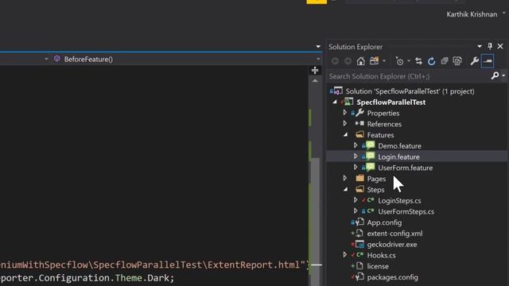This screenshot has height=286, width=509.
Task: Select the license file
Action: (378, 266)
